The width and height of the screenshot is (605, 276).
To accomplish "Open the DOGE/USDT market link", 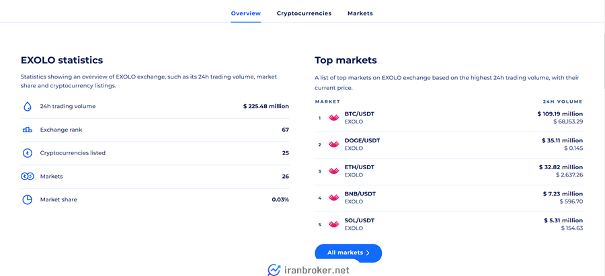I will click(362, 141).
